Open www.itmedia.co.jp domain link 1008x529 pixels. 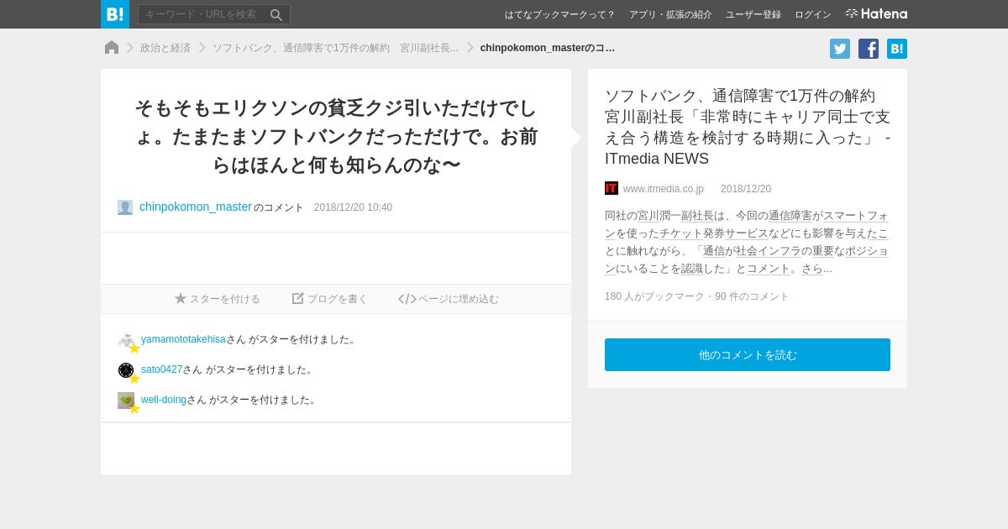(x=664, y=189)
